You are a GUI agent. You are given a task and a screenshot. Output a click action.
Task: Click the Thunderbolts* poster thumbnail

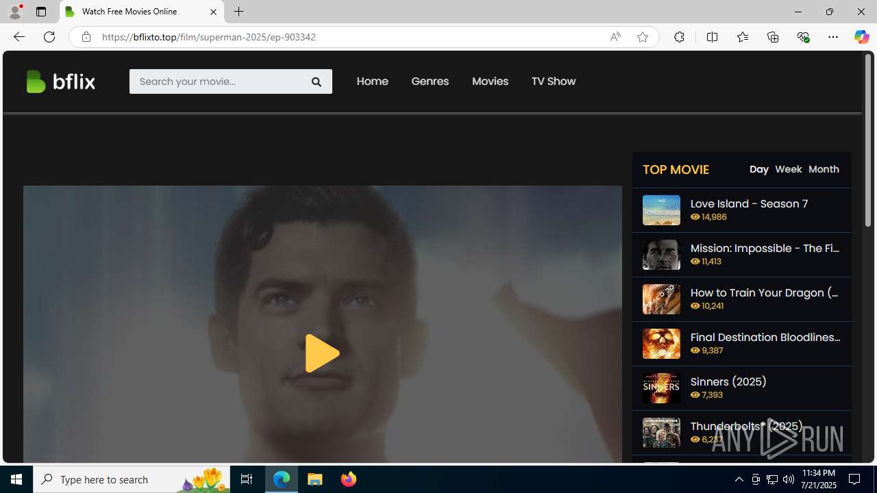[x=661, y=433]
